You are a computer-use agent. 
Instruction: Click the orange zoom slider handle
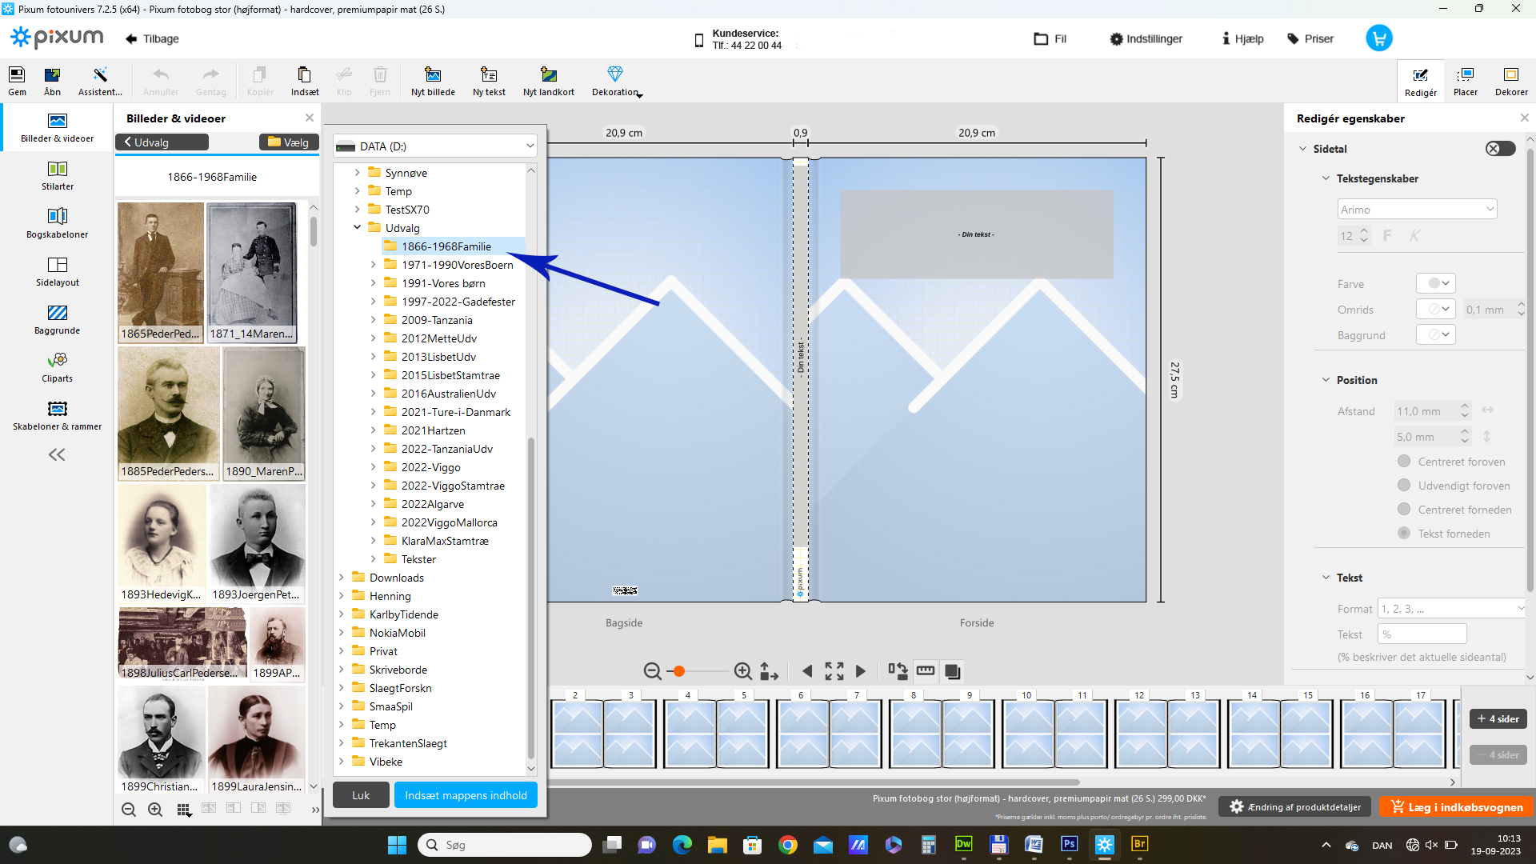[x=679, y=671]
